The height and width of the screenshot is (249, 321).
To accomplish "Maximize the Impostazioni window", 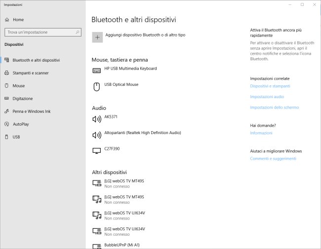I will tap(302, 4).
